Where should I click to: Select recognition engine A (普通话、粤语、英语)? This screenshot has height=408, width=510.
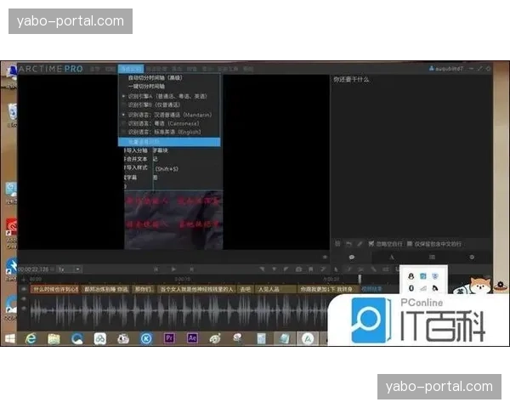pos(169,96)
